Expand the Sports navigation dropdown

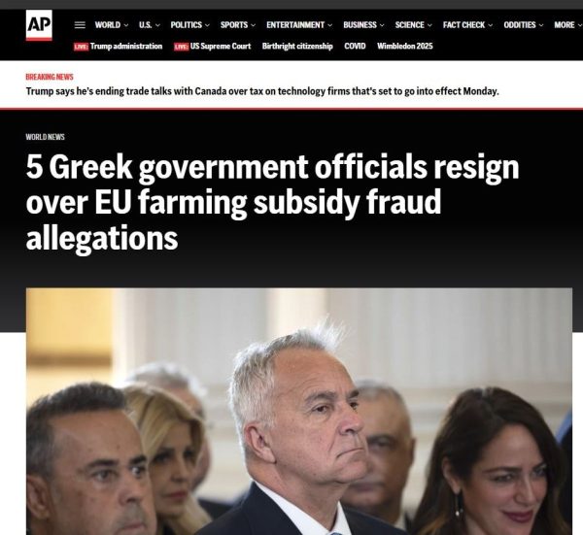[238, 25]
